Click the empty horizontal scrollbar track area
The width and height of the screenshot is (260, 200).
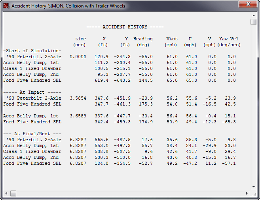tap(131, 193)
